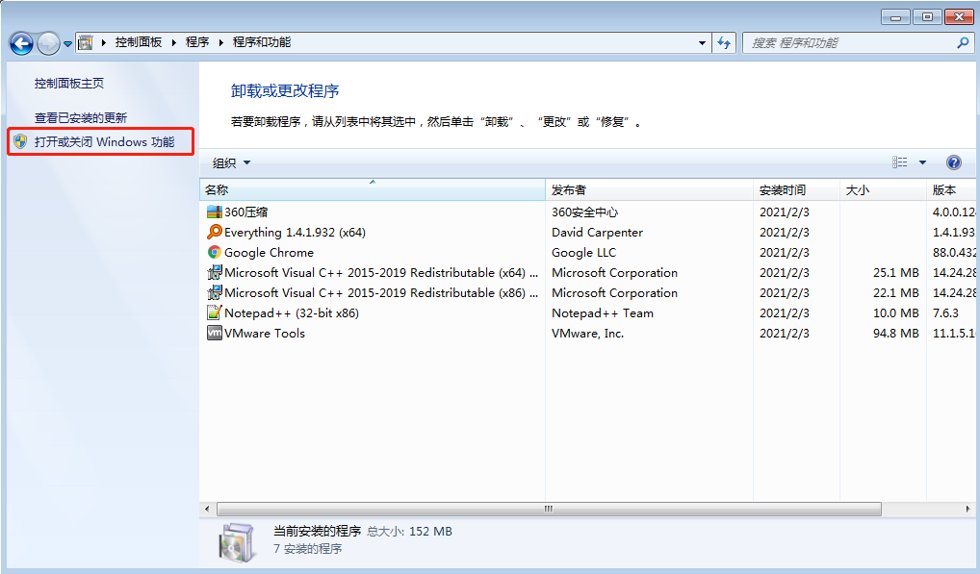Screen dimensions: 980x574
Task: Click 程序和功能 breadcrumb in address bar
Action: (262, 42)
